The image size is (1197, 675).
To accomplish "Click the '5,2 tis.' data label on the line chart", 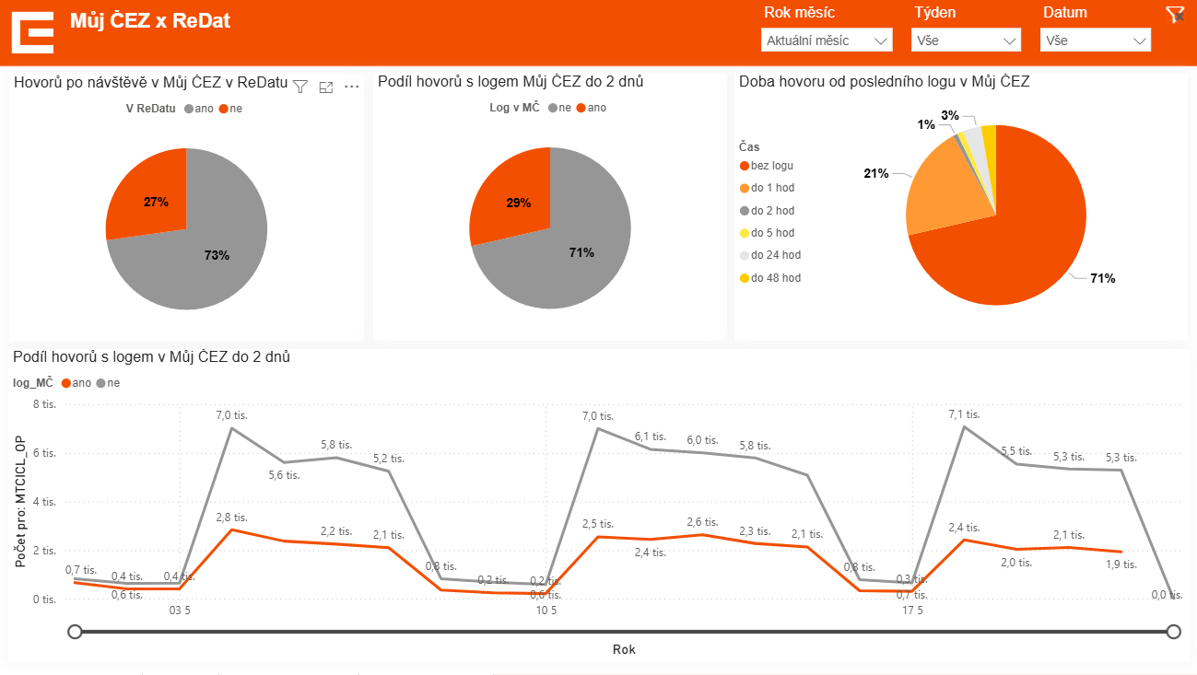I will 389,459.
